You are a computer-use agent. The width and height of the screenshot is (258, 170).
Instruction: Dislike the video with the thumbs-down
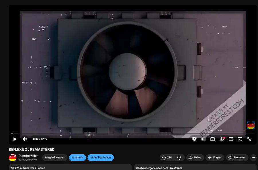(x=179, y=157)
